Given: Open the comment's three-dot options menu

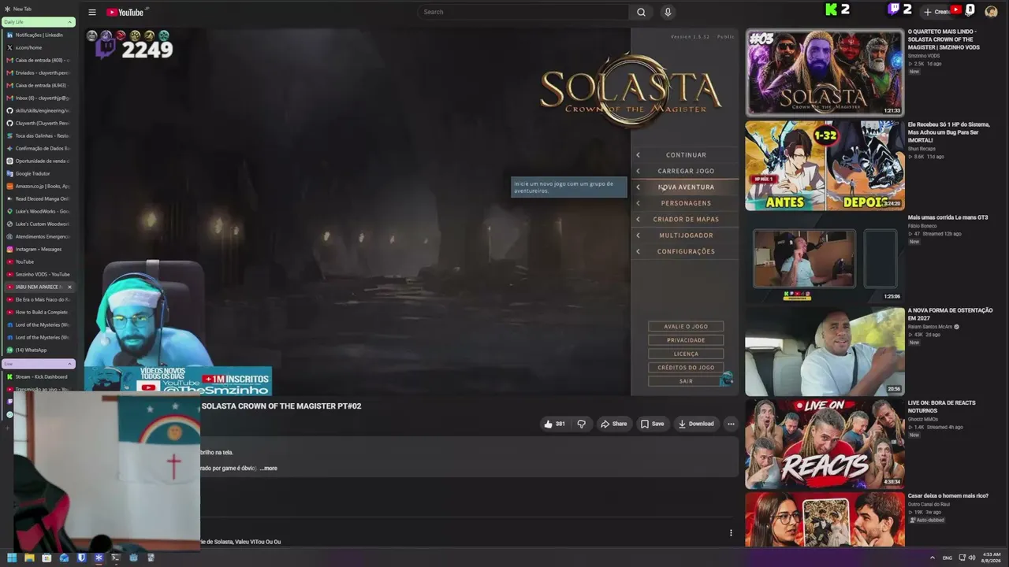Looking at the screenshot, I should 731,533.
